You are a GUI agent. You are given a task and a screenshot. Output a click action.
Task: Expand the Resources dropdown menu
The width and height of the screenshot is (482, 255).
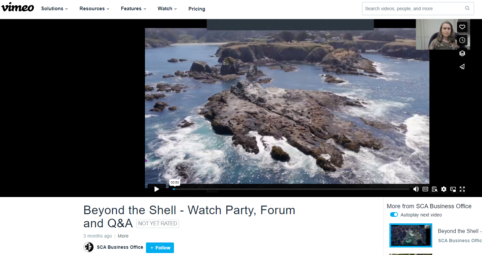click(94, 9)
